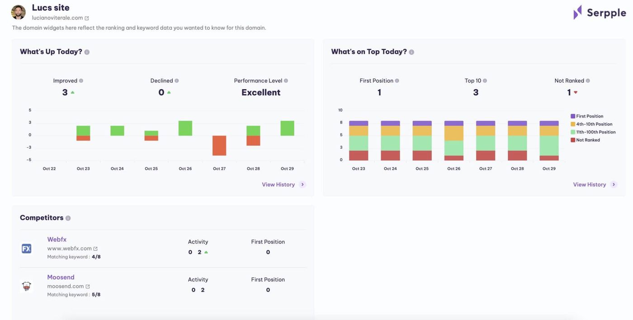Click the Excellent performance level value
Viewport: 633px width, 320px height.
click(261, 92)
